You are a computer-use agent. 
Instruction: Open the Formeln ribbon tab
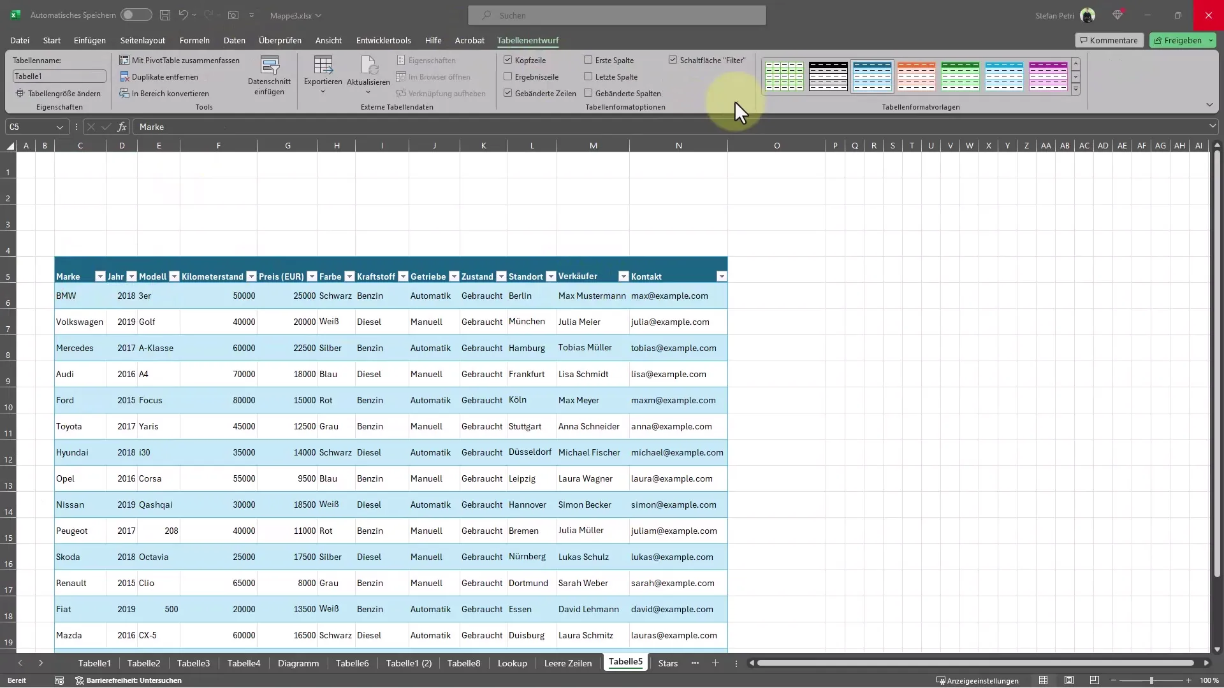pos(194,40)
